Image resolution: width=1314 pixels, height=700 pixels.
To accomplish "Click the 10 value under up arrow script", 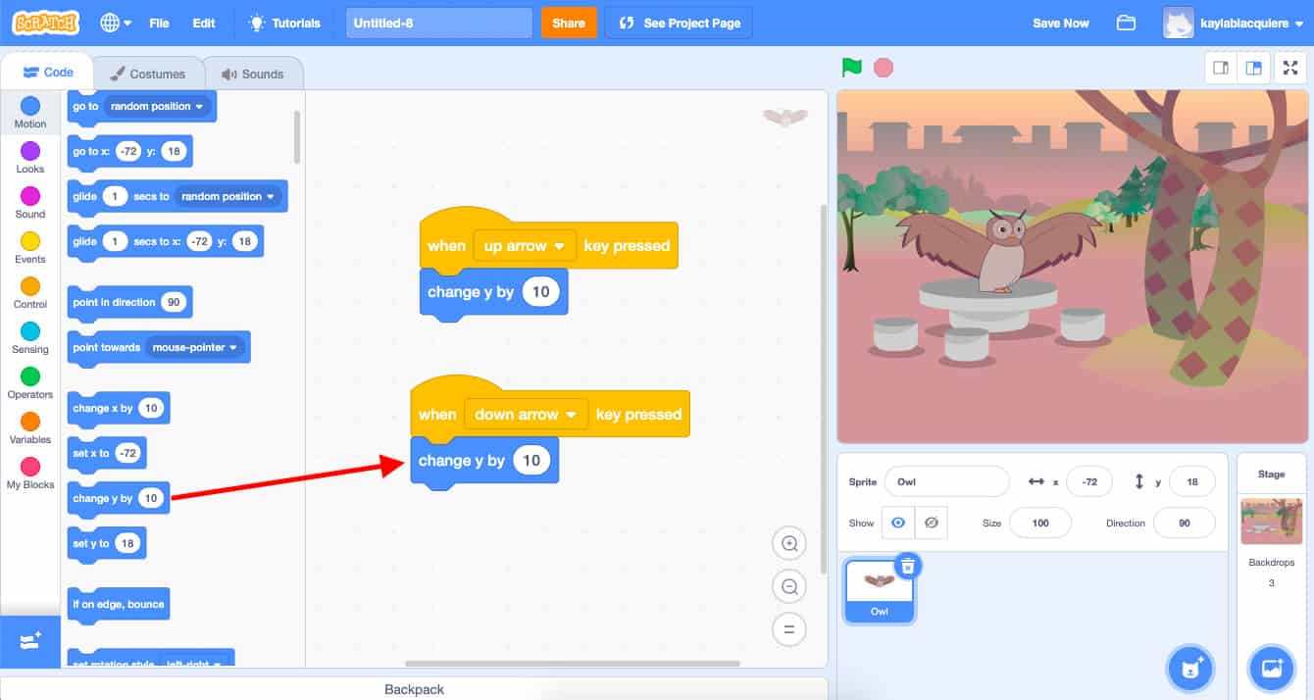I will (x=540, y=292).
